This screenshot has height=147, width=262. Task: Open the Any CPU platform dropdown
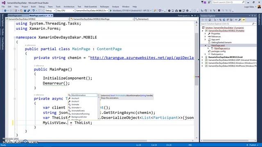[65, 11]
